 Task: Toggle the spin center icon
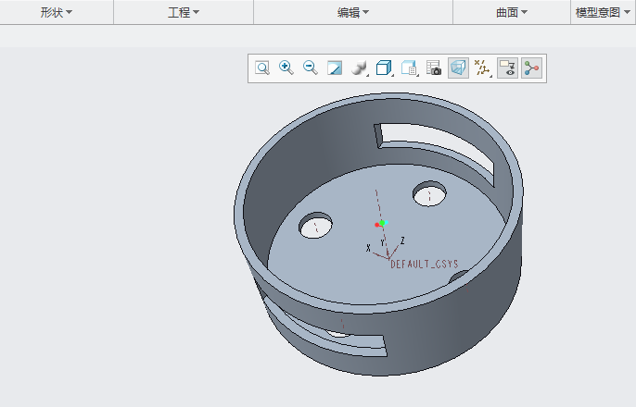tap(531, 68)
